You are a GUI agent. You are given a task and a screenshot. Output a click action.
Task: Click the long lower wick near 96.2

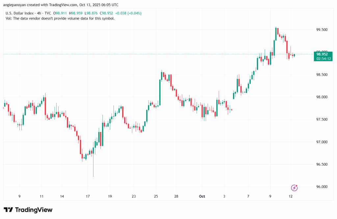click(x=93, y=168)
